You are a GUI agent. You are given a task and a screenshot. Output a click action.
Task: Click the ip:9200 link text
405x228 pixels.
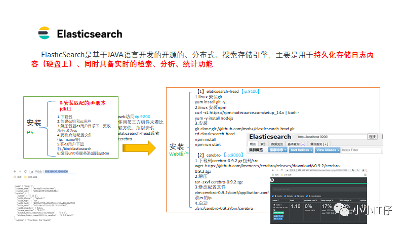(x=143, y=117)
